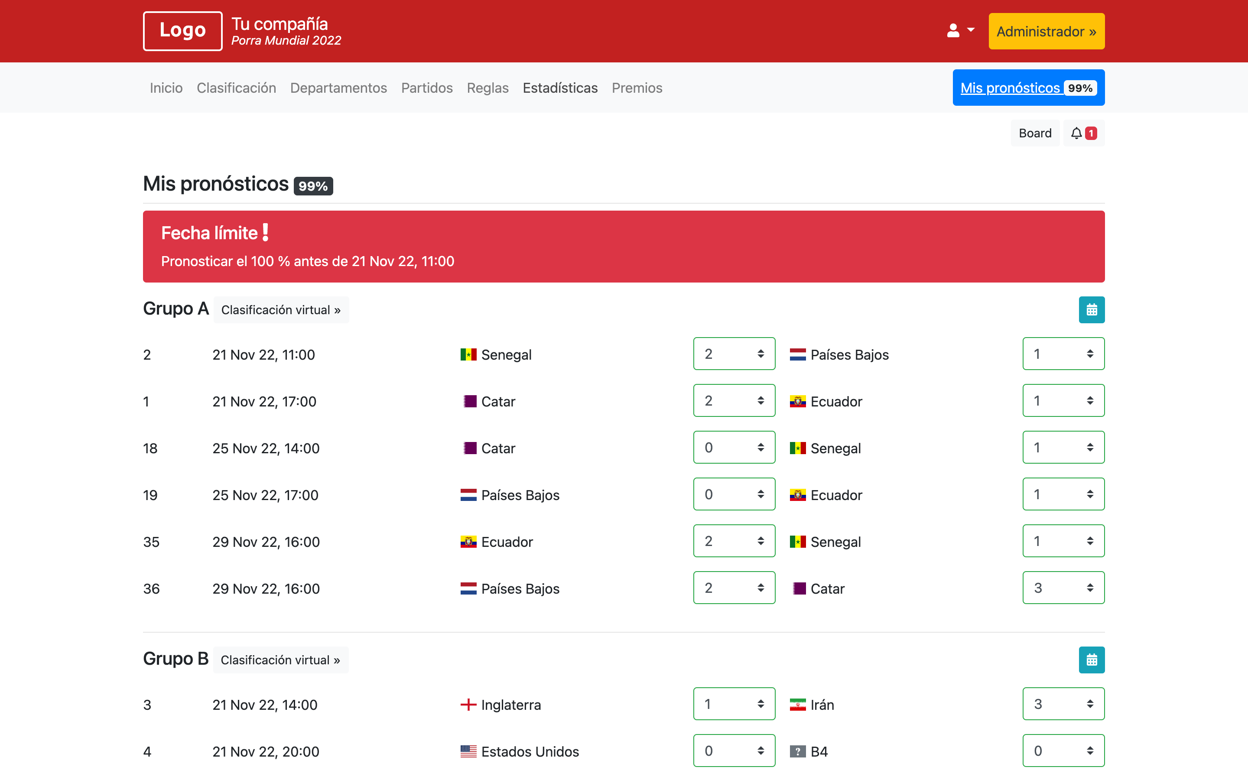Viewport: 1248px width, 780px height.
Task: Open Ecuador score selector in match 1
Action: point(1063,401)
